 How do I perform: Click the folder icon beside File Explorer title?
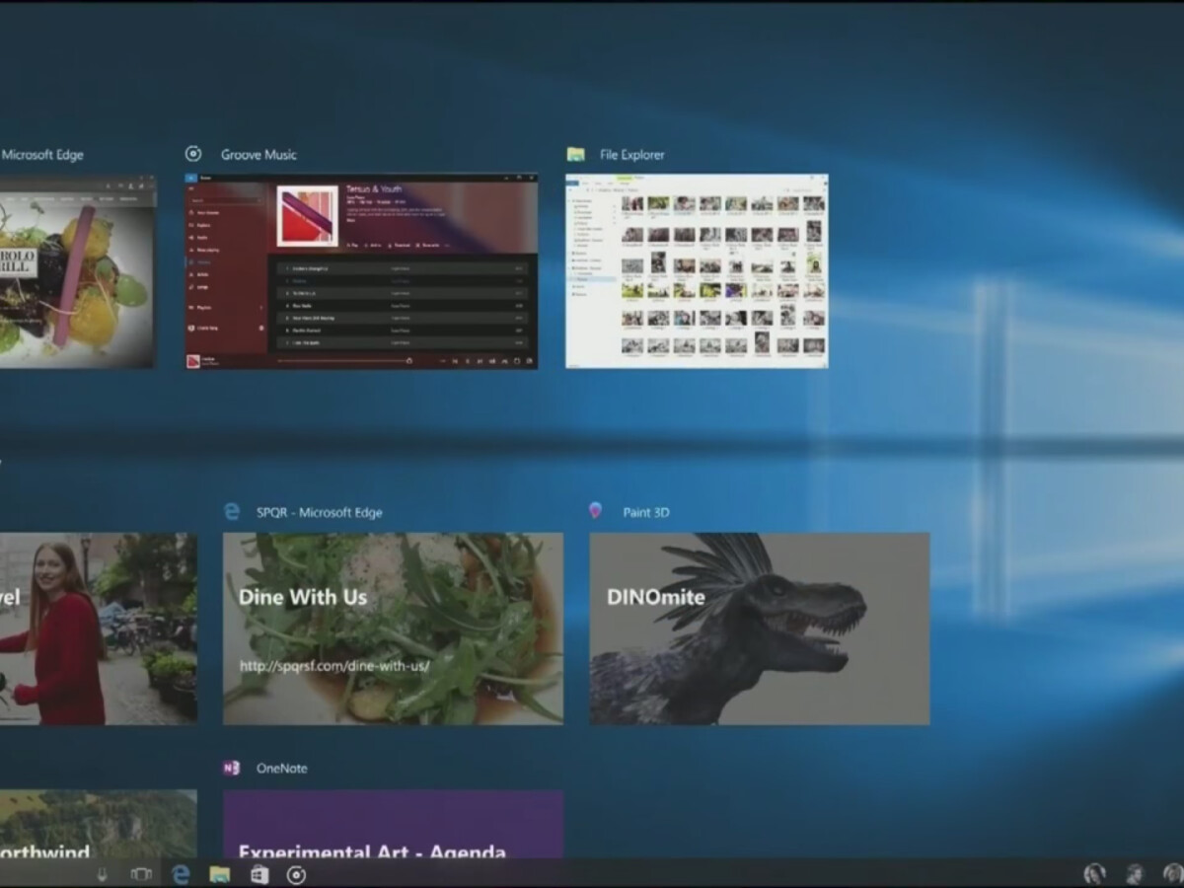pyautogui.click(x=576, y=154)
